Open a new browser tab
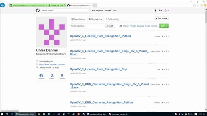This screenshot has height=116, width=207. (x=95, y=5)
